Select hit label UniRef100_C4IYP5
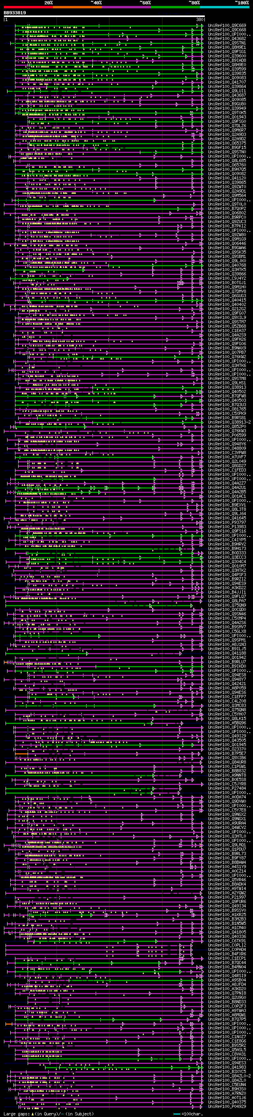 pyautogui.click(x=227, y=540)
